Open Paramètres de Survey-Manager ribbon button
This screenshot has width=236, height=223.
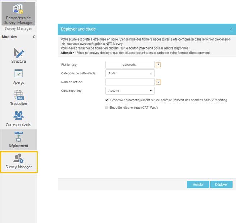(x=18, y=14)
